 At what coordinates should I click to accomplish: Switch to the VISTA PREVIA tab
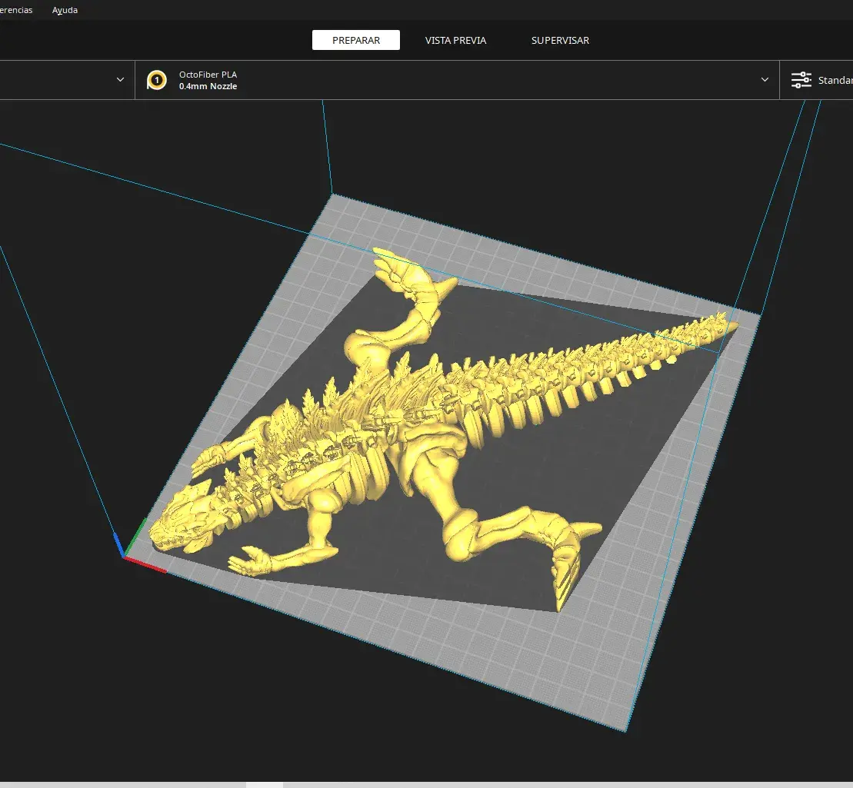click(x=455, y=40)
